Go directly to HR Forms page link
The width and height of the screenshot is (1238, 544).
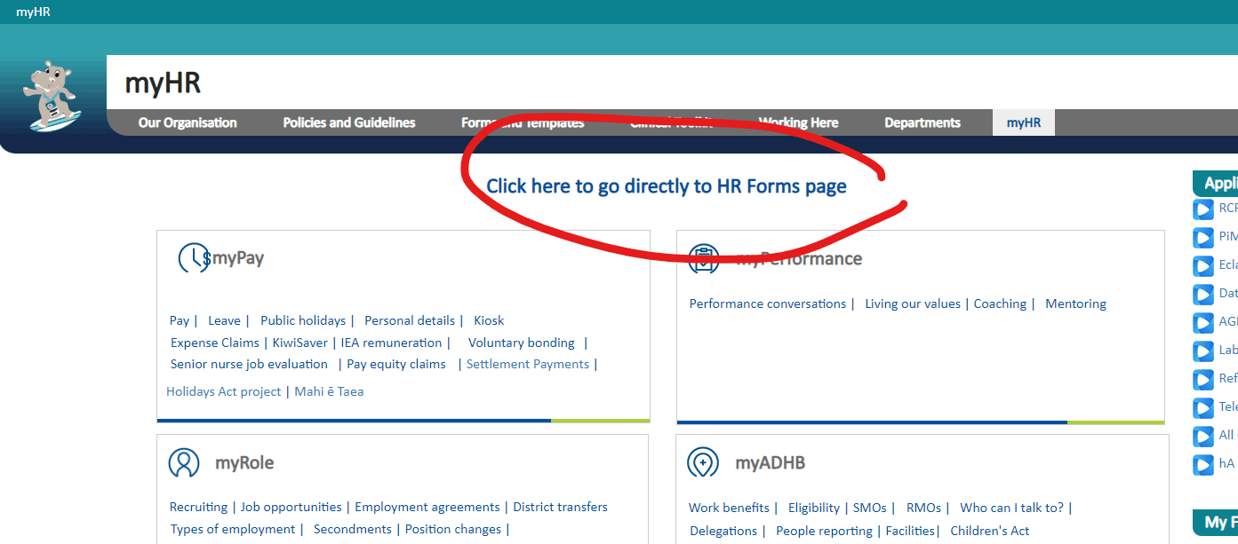point(667,186)
